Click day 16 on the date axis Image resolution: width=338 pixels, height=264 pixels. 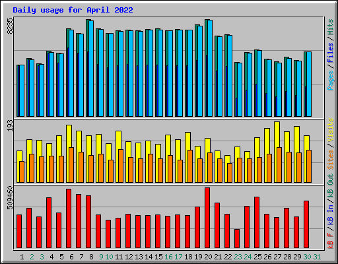[168, 257]
